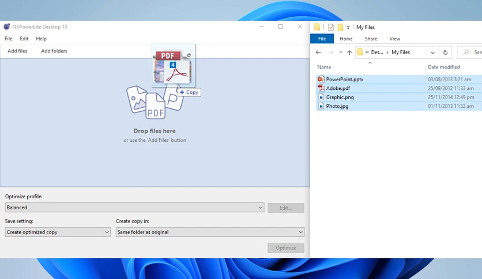The image size is (482, 279).
Task: Click the Add files button
Action: pyautogui.click(x=17, y=51)
